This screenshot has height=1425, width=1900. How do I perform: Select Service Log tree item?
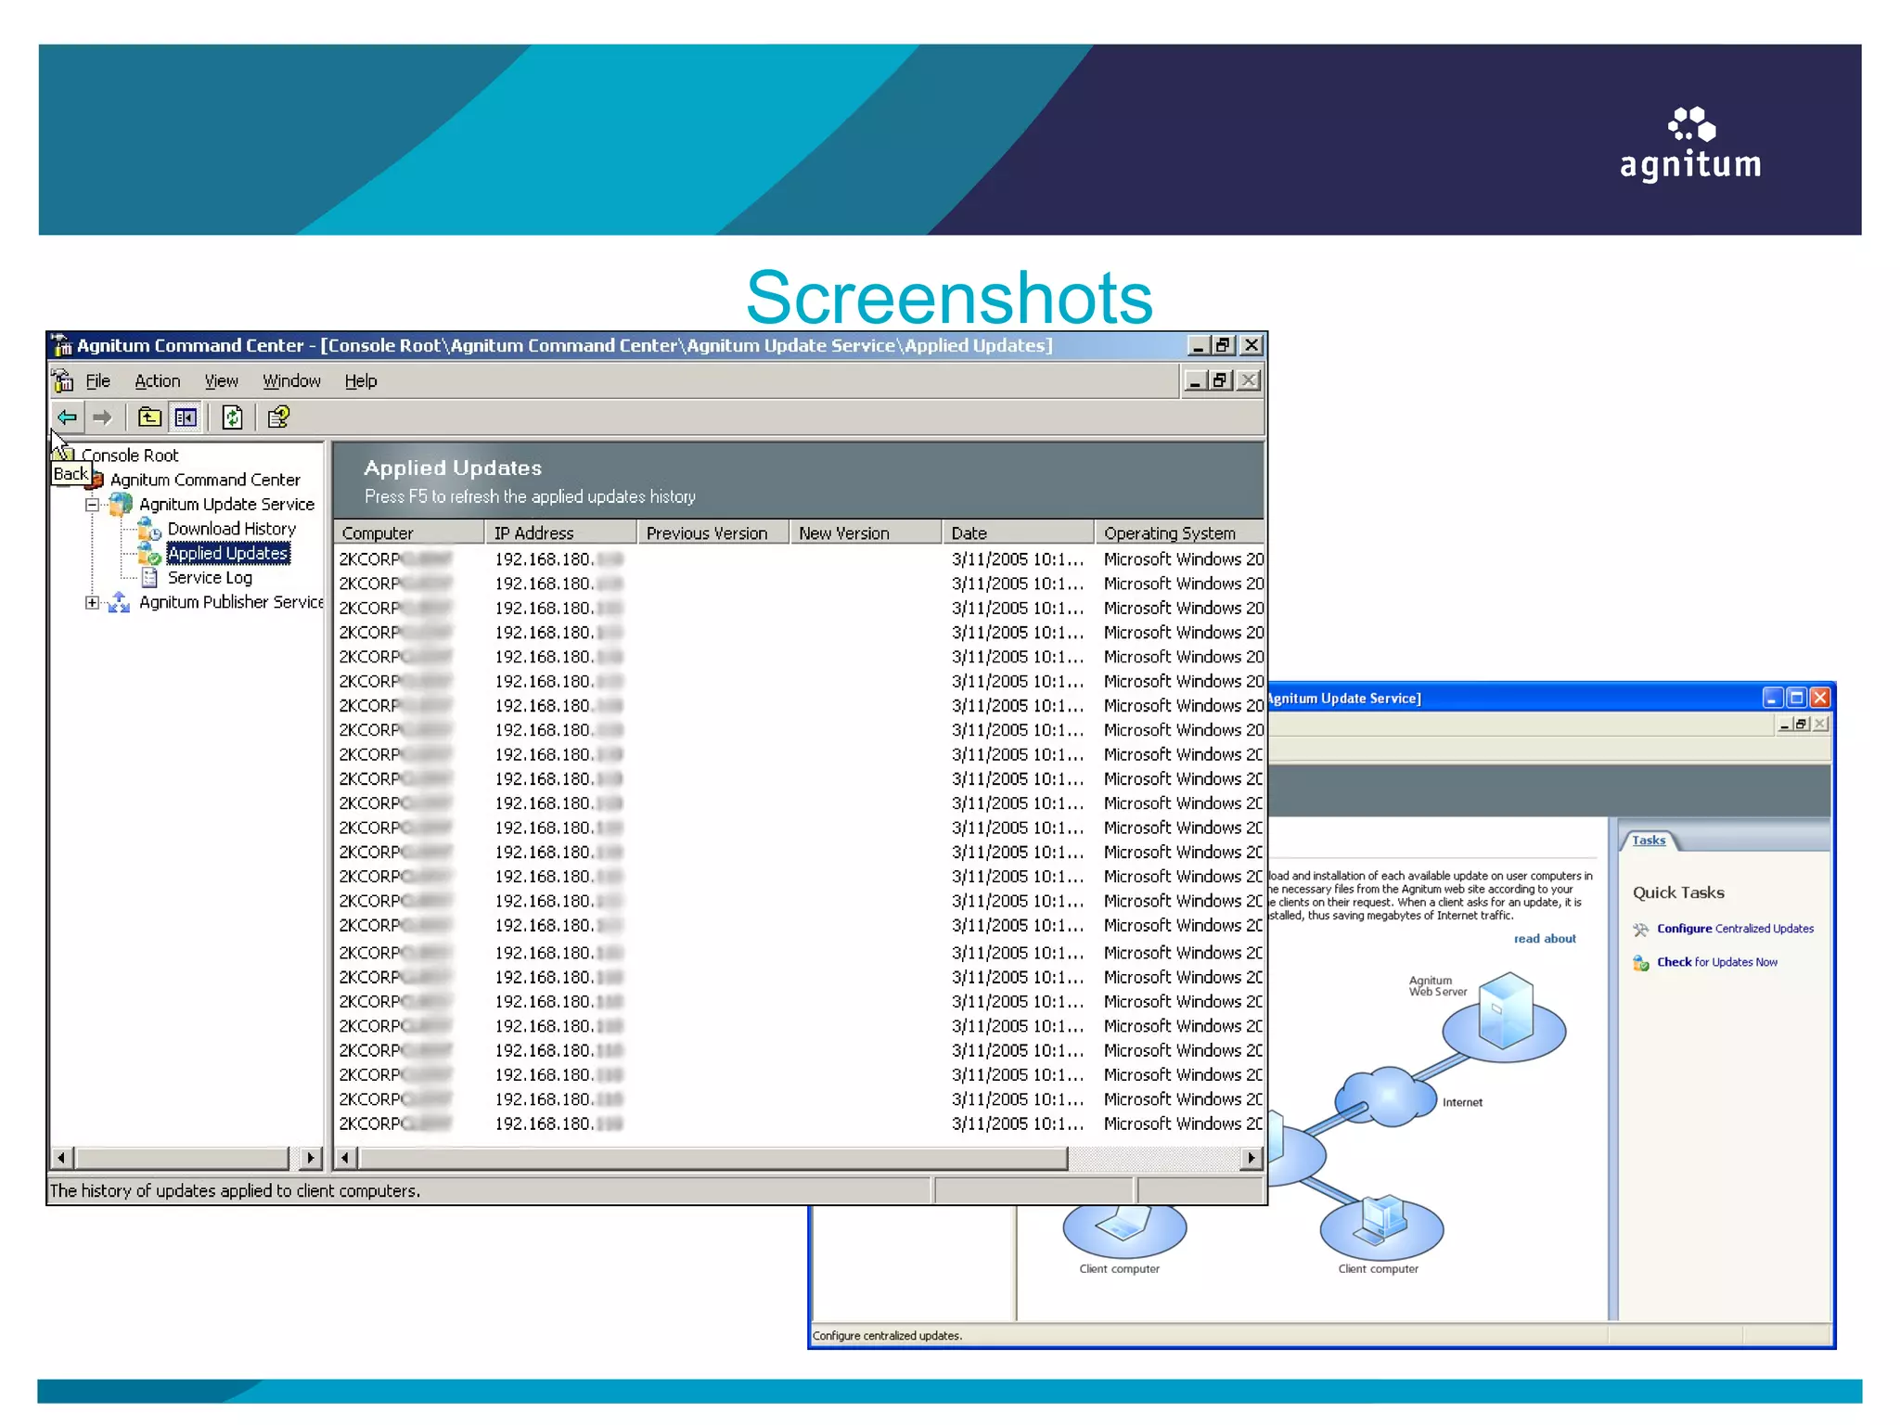(210, 578)
